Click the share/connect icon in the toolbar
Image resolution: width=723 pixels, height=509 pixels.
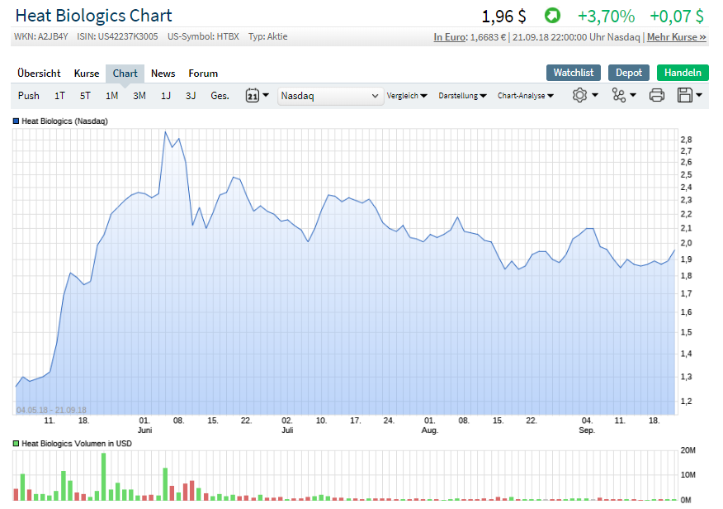pyautogui.click(x=620, y=95)
